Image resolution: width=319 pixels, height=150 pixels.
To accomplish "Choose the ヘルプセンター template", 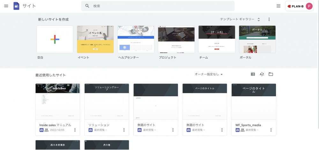I will tap(136, 39).
